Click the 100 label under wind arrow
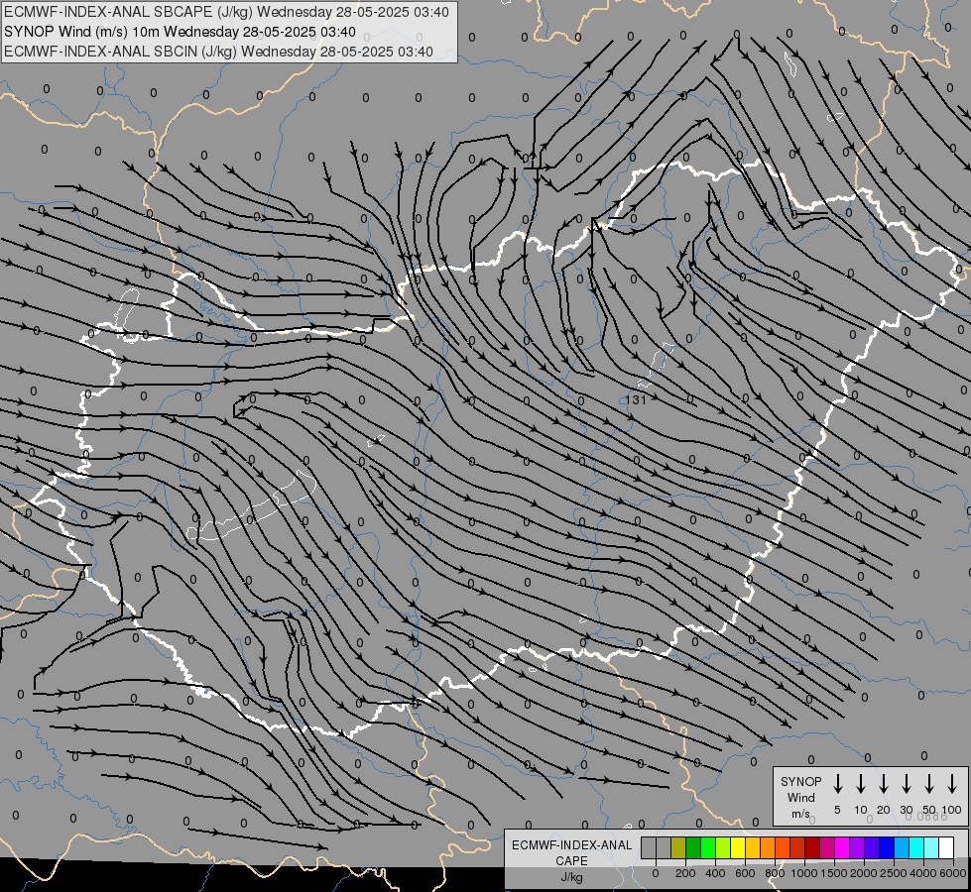Viewport: 971px width, 892px height. (x=952, y=810)
